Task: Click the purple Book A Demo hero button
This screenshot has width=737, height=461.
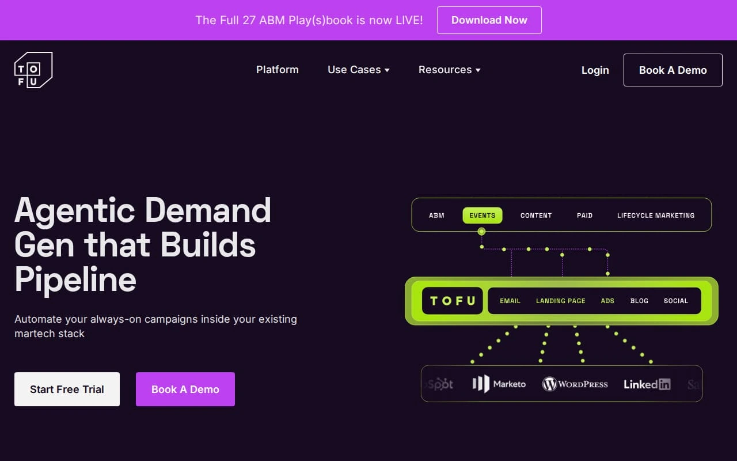Action: coord(185,389)
